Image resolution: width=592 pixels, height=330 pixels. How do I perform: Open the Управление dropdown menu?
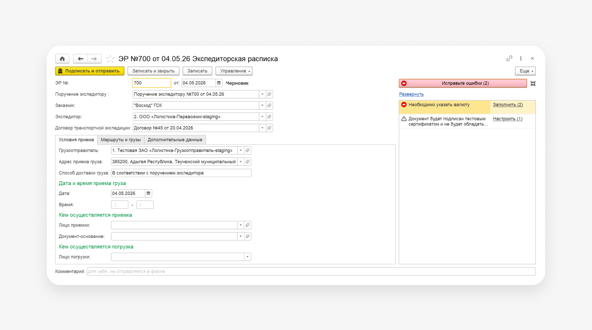pos(234,71)
